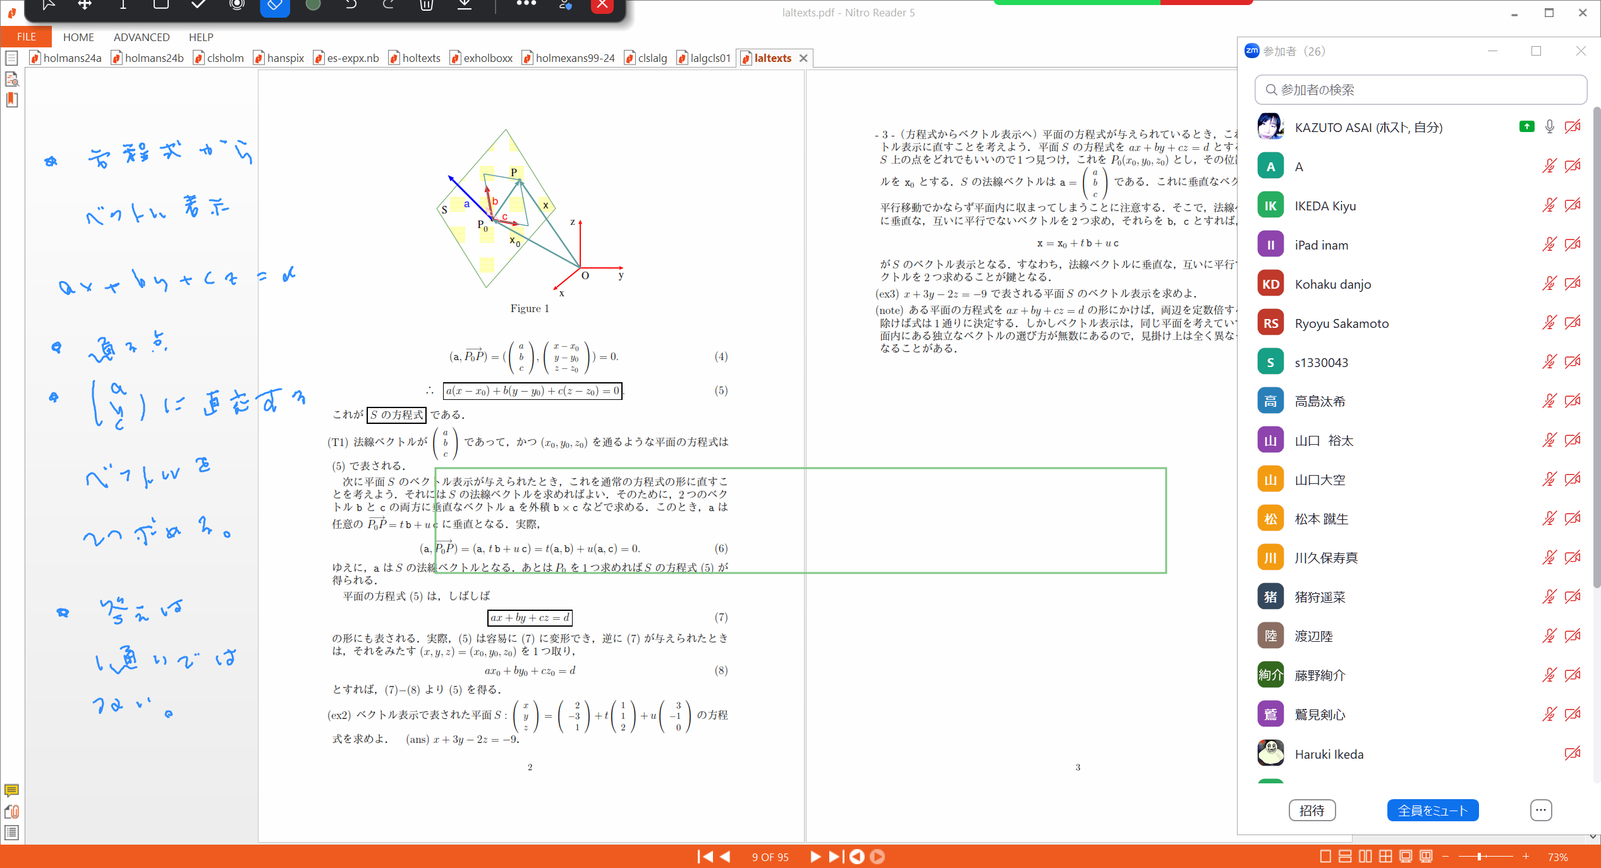Click the 全員をミュート mute all button
The width and height of the screenshot is (1601, 868).
pos(1432,811)
